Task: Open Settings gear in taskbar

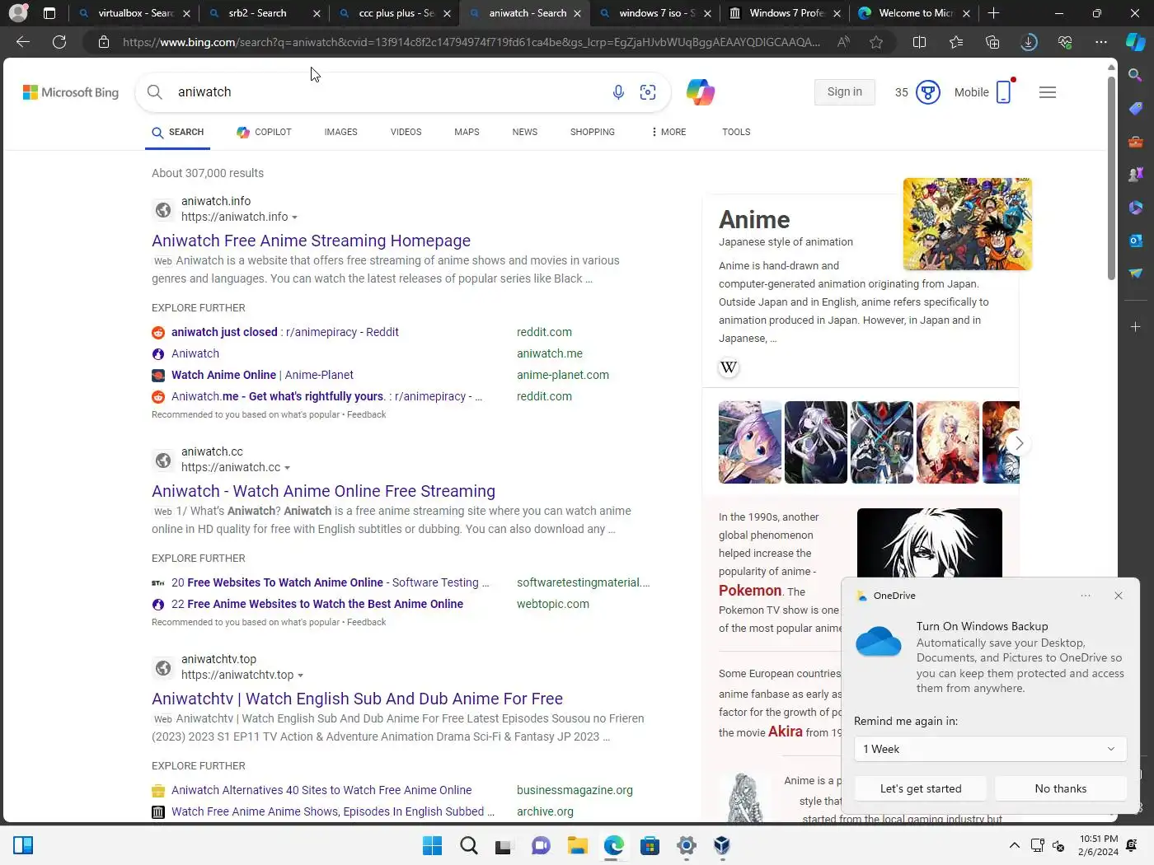Action: click(x=686, y=845)
